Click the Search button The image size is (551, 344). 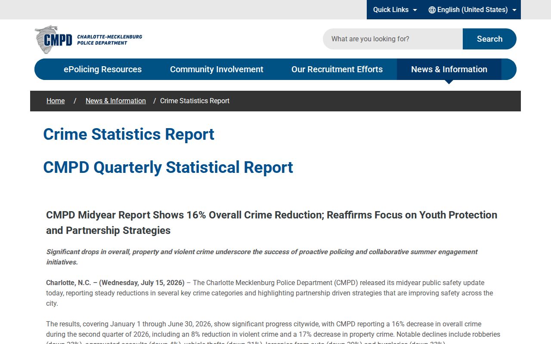click(x=489, y=39)
